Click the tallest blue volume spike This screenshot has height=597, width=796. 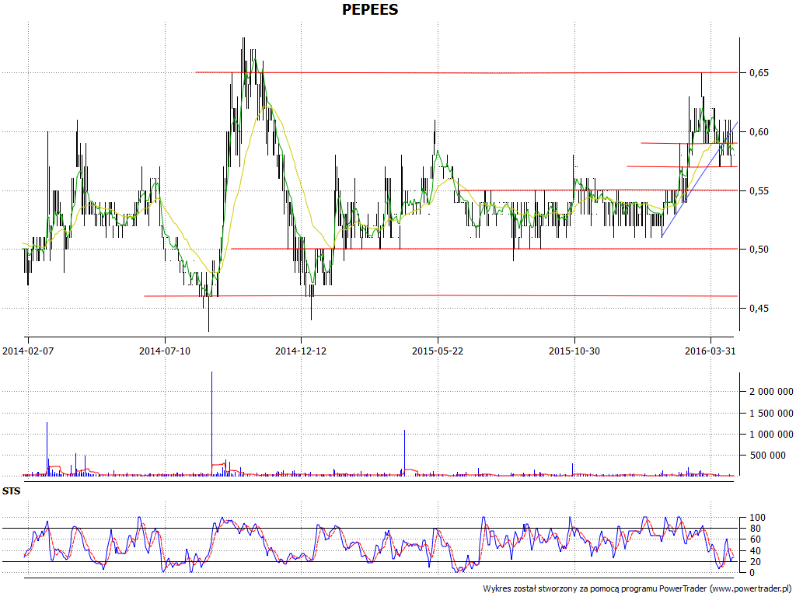coord(211,424)
